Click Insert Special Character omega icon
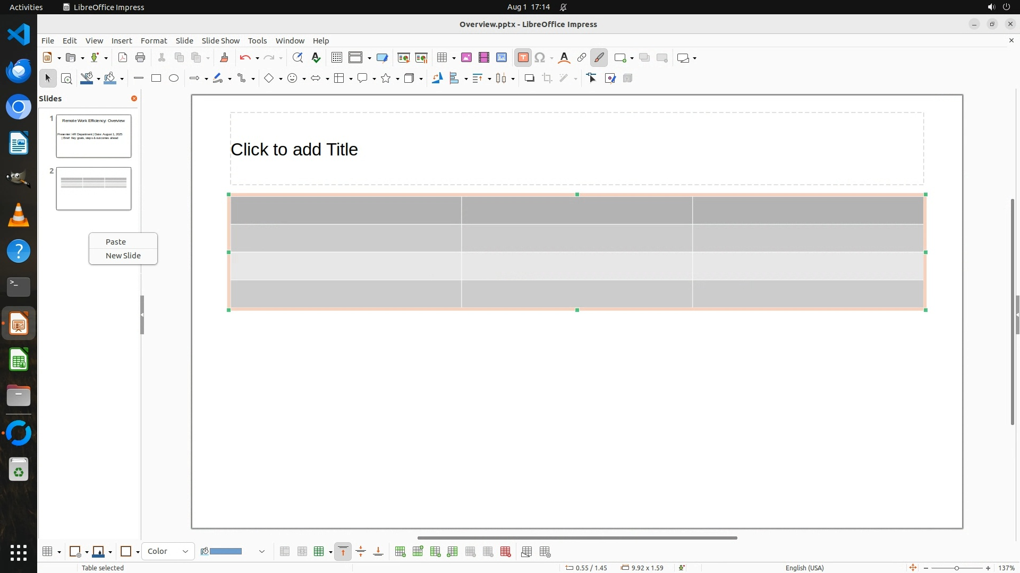This screenshot has width=1020, height=573. coord(540,58)
